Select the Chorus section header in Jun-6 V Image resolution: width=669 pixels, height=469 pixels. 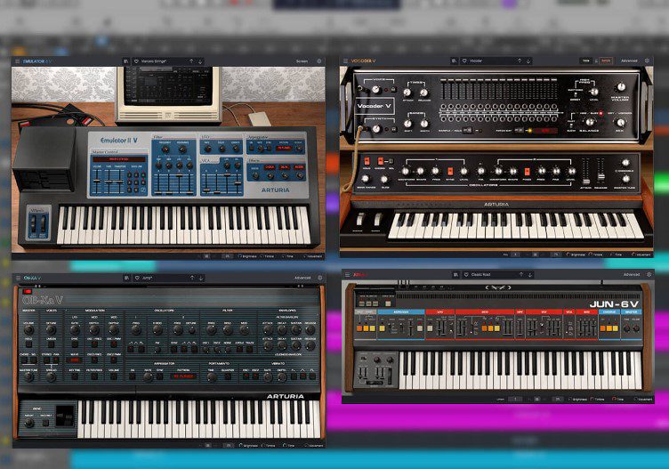609,312
